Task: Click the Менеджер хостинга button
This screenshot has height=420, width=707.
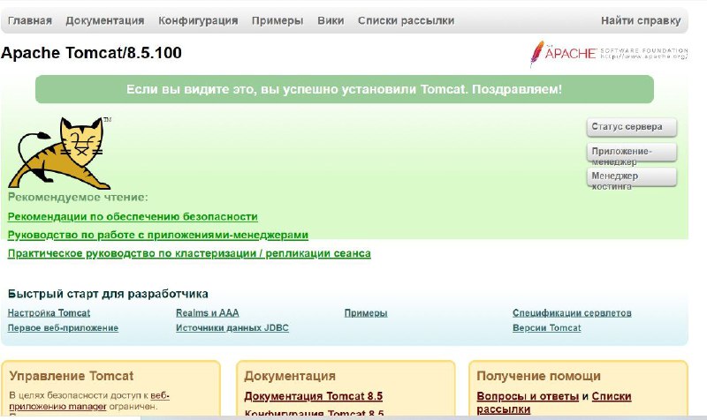Action: [x=632, y=178]
